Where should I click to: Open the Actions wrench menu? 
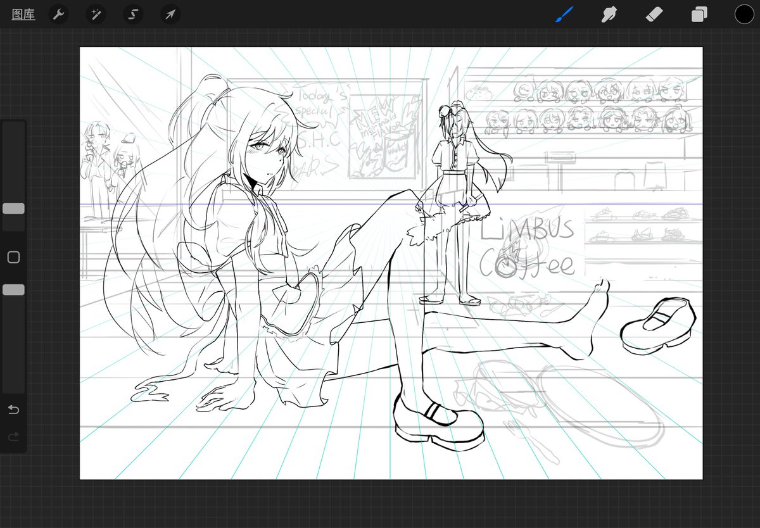58,15
